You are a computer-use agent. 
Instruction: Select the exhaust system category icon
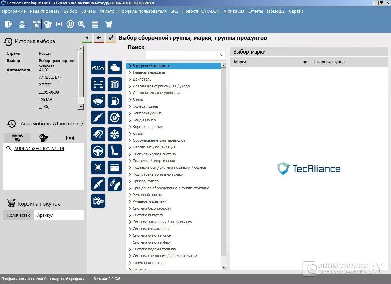click(98, 134)
